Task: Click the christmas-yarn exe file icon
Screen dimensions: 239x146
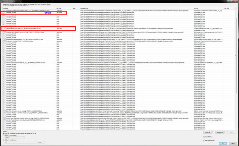Action: pos(5,32)
